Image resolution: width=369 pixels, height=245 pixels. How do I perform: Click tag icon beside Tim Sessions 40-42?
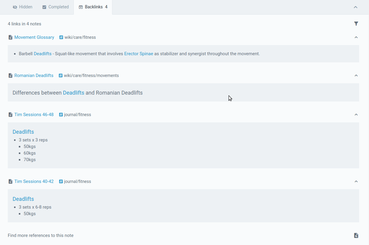(x=61, y=181)
